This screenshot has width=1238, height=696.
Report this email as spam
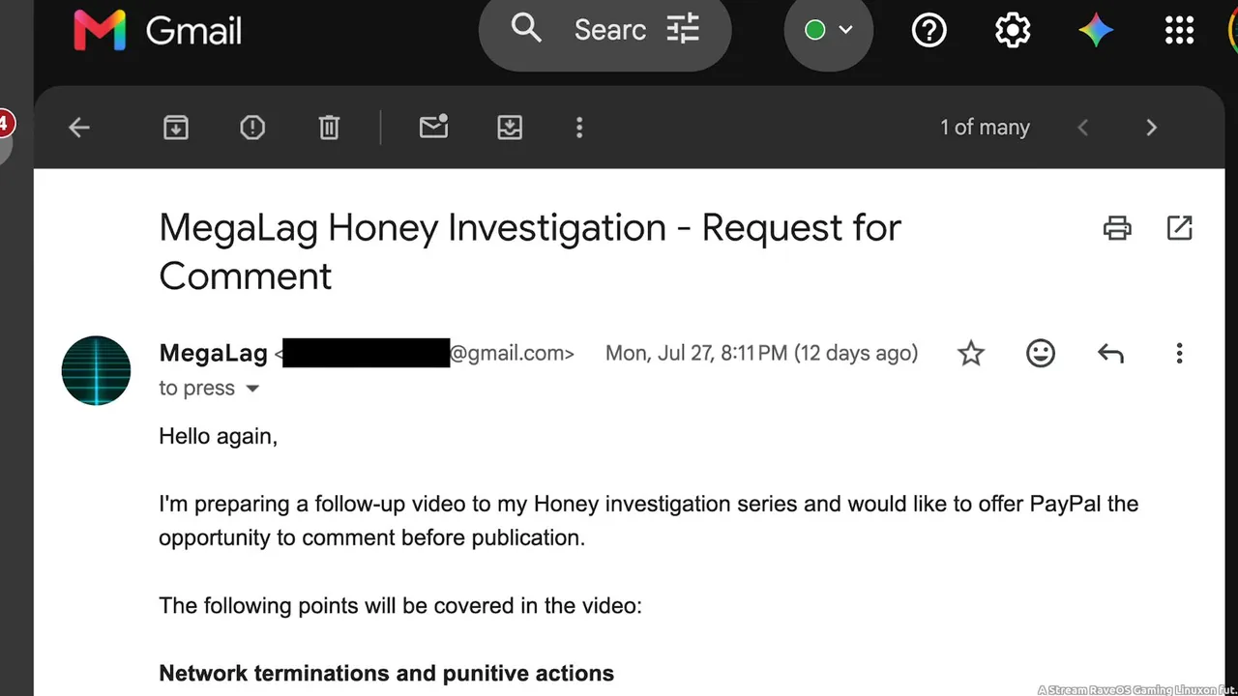(x=252, y=128)
